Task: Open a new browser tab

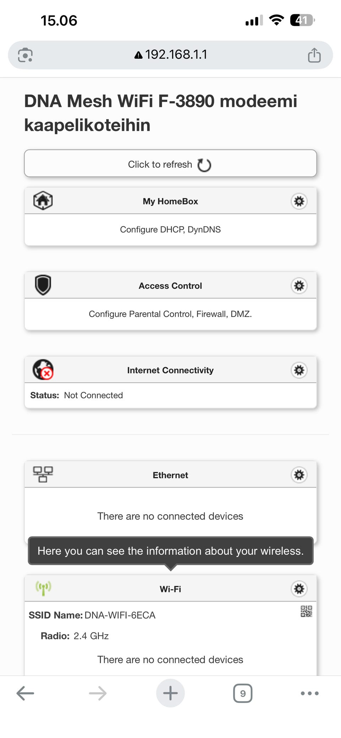Action: (x=170, y=693)
